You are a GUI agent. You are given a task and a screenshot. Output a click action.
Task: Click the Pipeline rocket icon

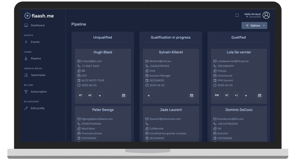point(26,58)
